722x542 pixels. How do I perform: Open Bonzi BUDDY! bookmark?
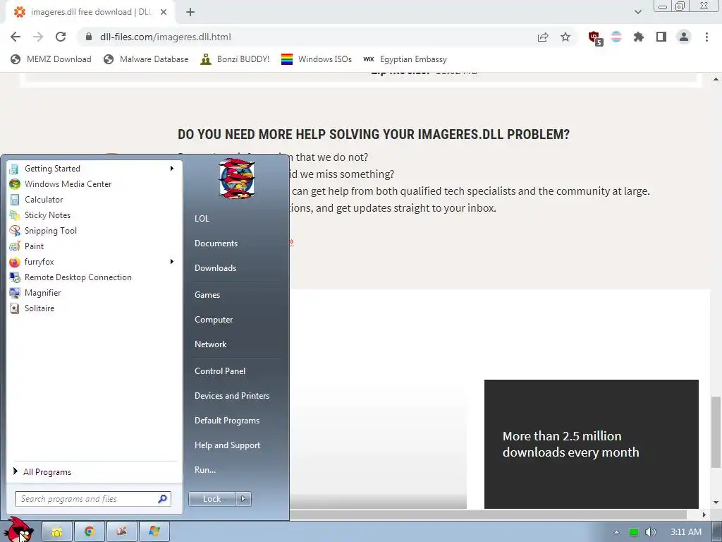tap(235, 59)
